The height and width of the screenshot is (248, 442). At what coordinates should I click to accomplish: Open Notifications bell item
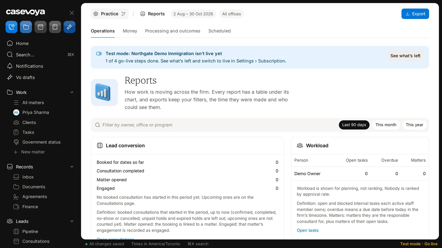(40, 66)
